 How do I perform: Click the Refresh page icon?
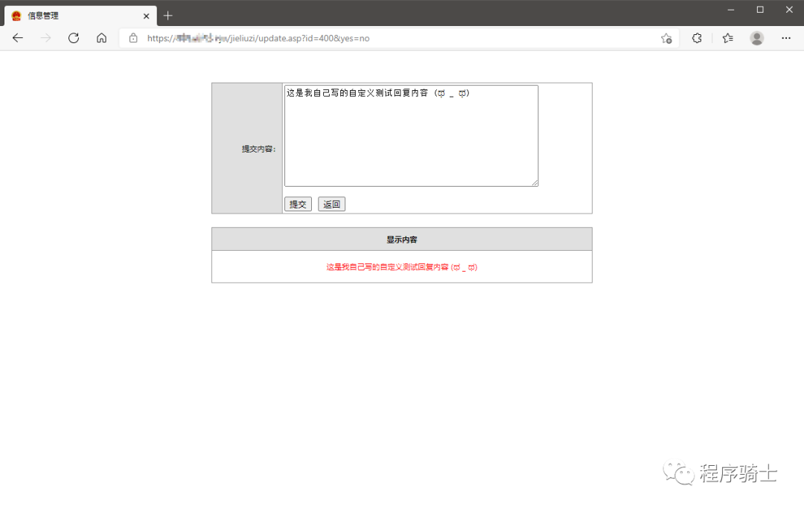click(x=73, y=38)
